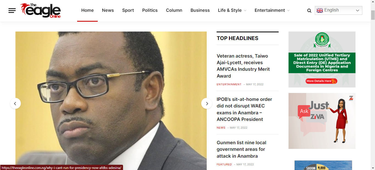Go to the Sport section

click(x=128, y=10)
